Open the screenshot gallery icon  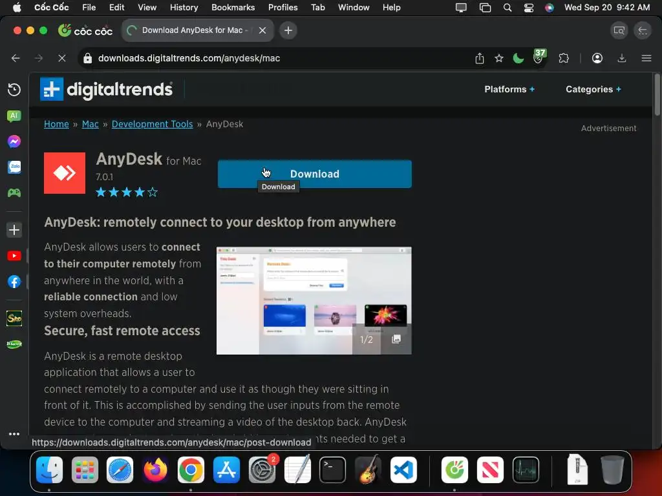point(396,339)
